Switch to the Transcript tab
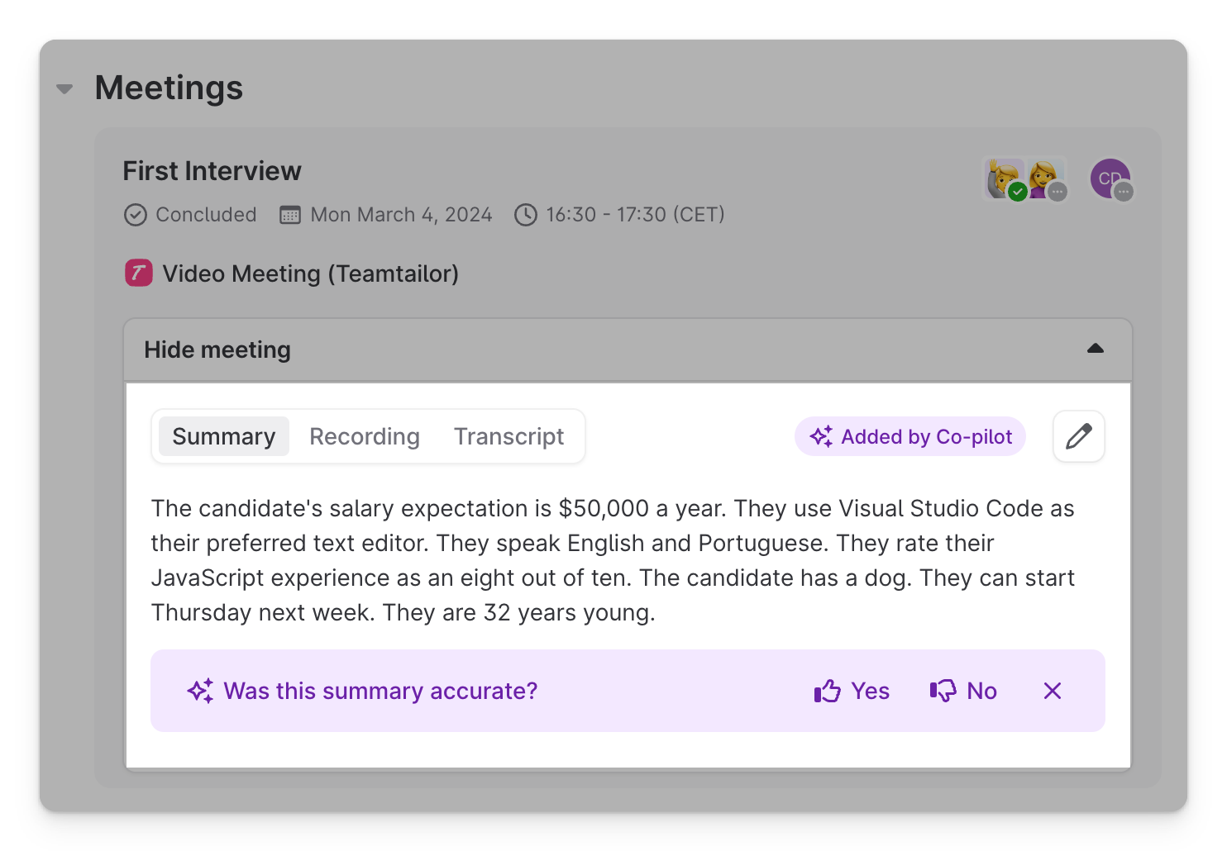 click(508, 436)
